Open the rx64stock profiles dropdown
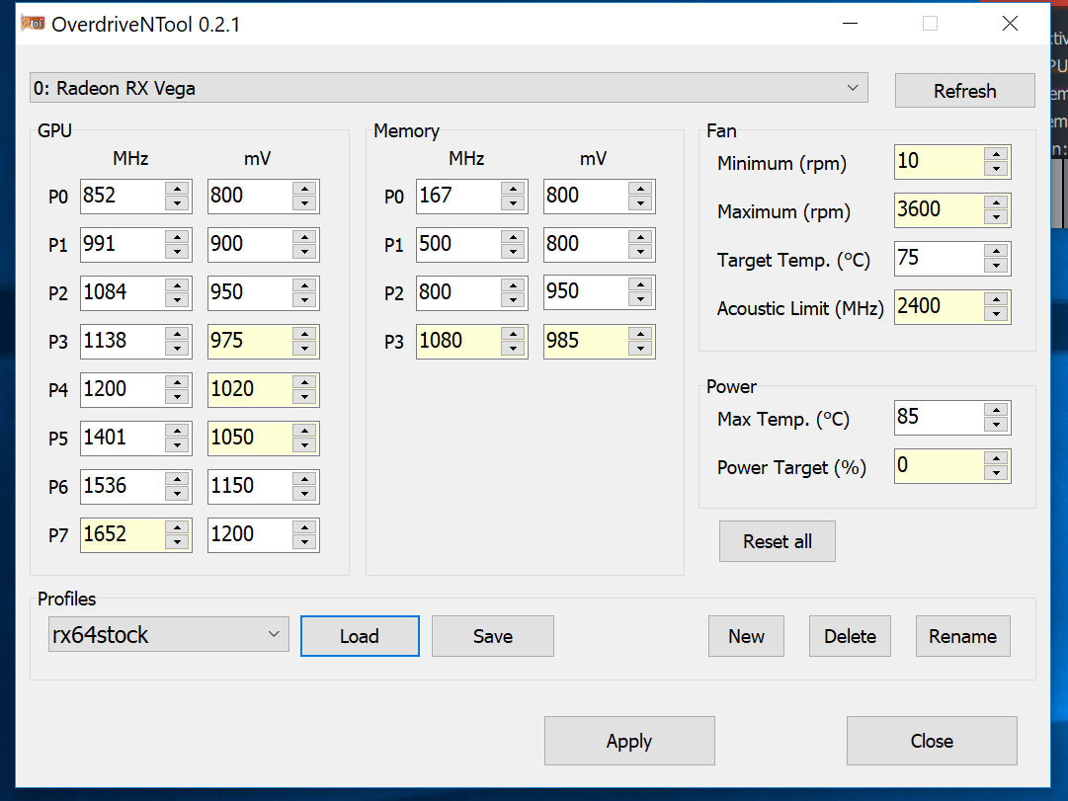The image size is (1068, 801). click(x=169, y=635)
